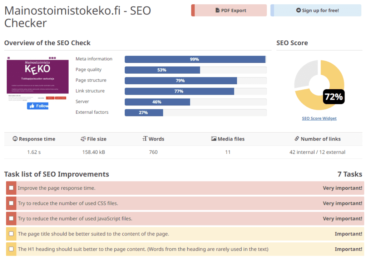Viewport: 366px width, 258px height.
Task: Click the arrow icon in Sign up button
Action: tap(298, 10)
